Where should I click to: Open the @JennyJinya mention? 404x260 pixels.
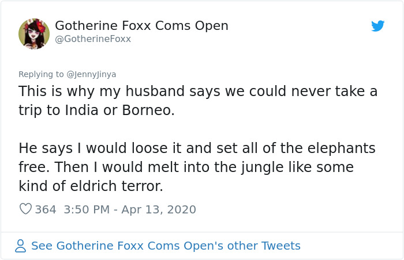(91, 74)
